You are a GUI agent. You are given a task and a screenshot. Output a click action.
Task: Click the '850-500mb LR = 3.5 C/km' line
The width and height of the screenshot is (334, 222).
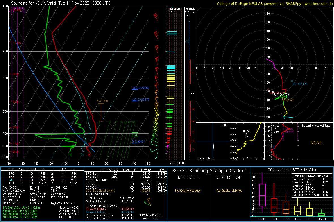click(x=20, y=214)
